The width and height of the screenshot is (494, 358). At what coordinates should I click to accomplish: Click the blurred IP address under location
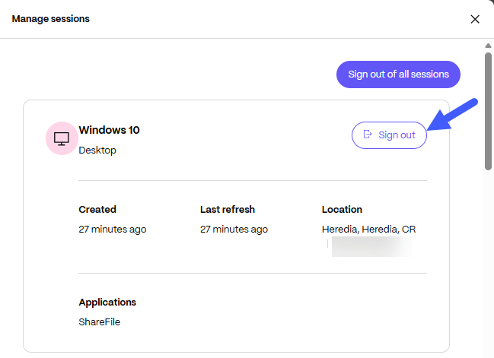(x=371, y=246)
